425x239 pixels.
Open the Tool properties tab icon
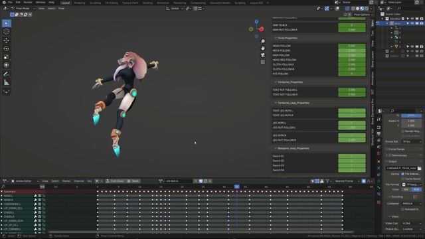coord(379,119)
